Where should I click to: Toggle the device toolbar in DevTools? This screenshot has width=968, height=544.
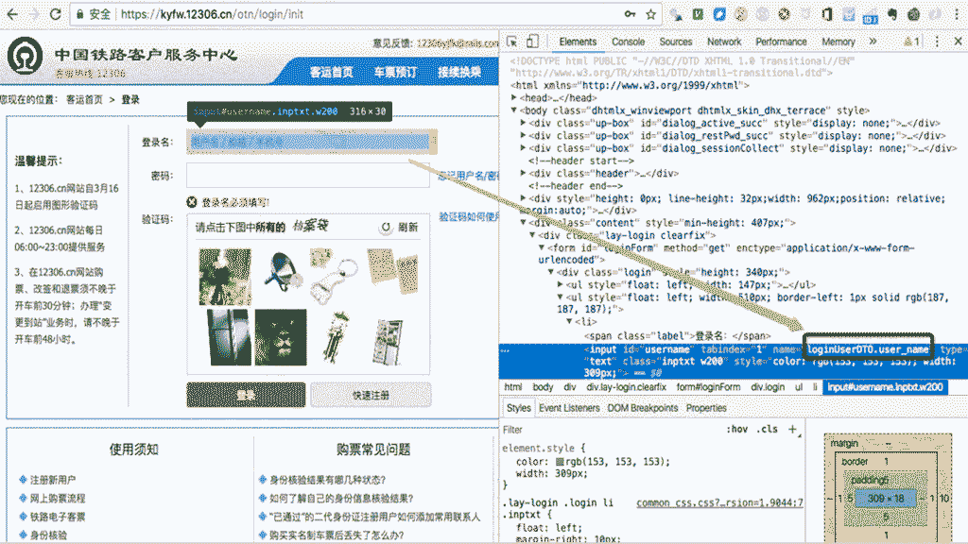(x=532, y=42)
